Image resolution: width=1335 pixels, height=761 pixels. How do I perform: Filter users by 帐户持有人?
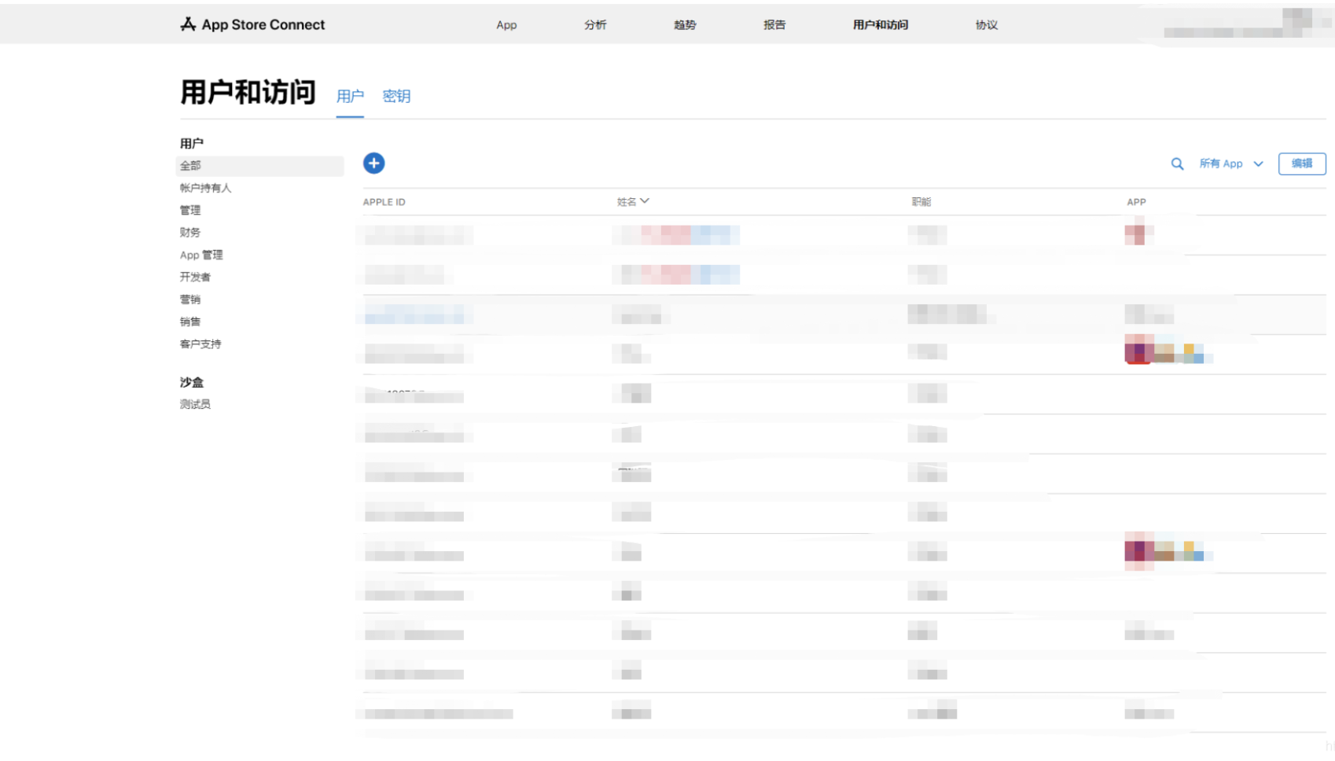pyautogui.click(x=205, y=188)
